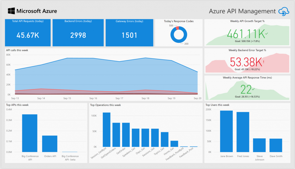Open the Weekly Backend Error Target 53.38K card
Screen dimensions: 295x169
pos(247,61)
